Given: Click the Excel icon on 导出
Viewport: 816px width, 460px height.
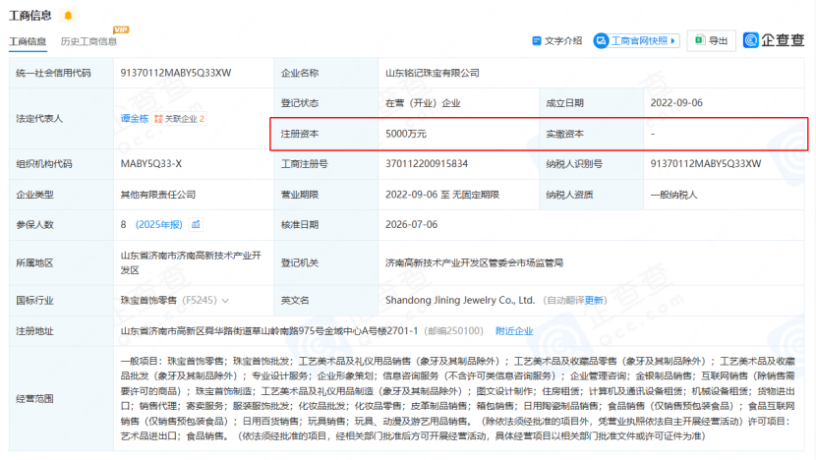Looking at the screenshot, I should pos(700,40).
